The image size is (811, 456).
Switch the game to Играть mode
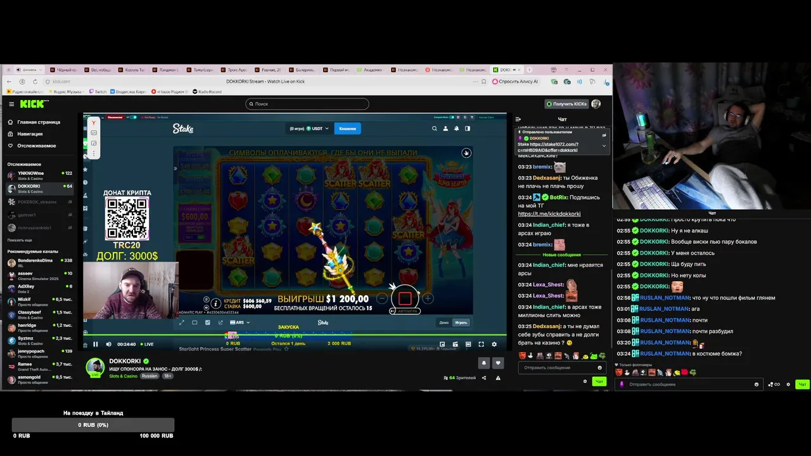pyautogui.click(x=461, y=322)
